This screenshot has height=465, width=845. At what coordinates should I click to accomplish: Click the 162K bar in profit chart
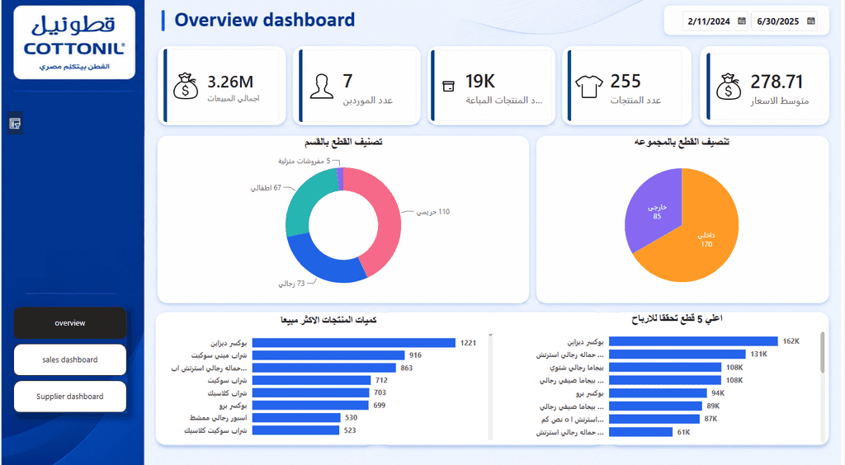tap(693, 341)
